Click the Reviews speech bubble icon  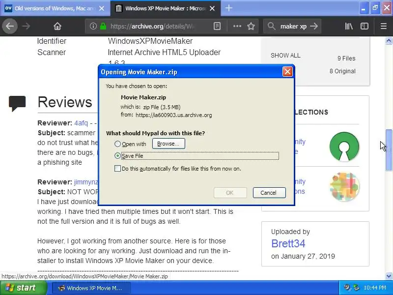pyautogui.click(x=17, y=103)
